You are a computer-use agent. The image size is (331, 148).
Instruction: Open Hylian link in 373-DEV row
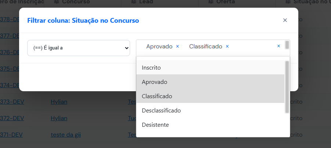coord(59,102)
